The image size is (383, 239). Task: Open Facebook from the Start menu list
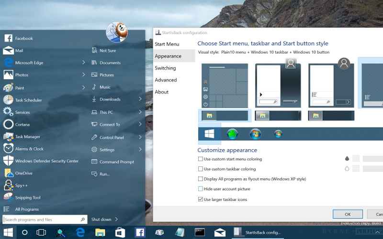(x=18, y=38)
